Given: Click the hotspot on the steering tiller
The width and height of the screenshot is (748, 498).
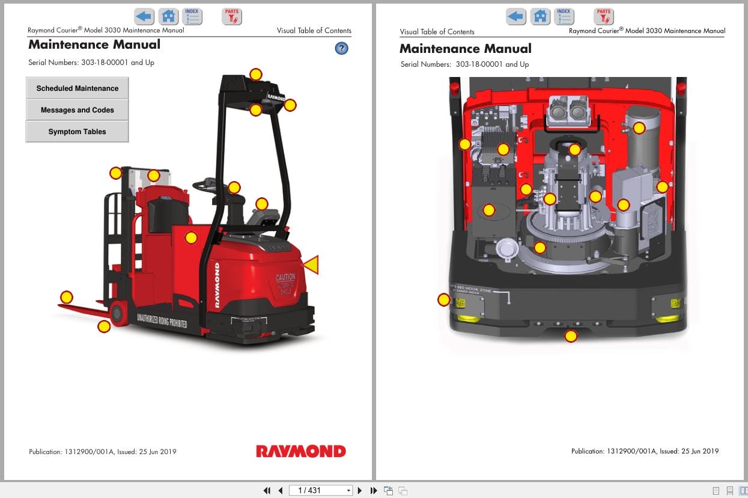Looking at the screenshot, I should pyautogui.click(x=234, y=188).
